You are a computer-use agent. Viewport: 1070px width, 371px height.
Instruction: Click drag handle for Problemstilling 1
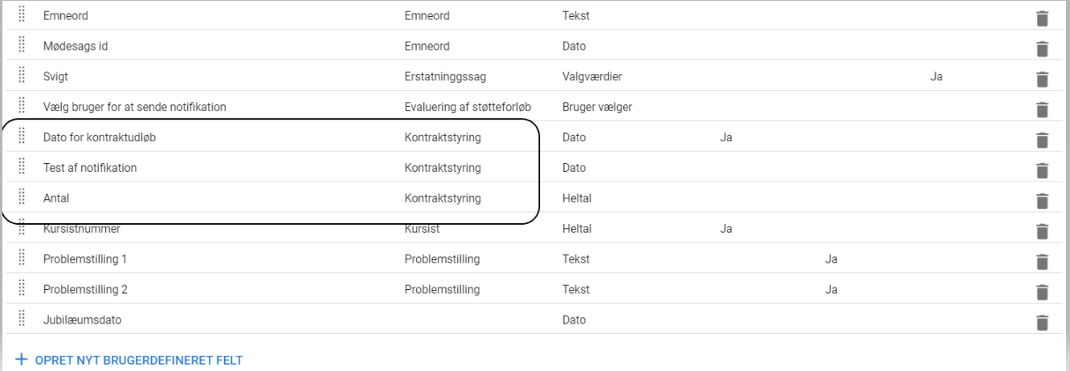(22, 258)
